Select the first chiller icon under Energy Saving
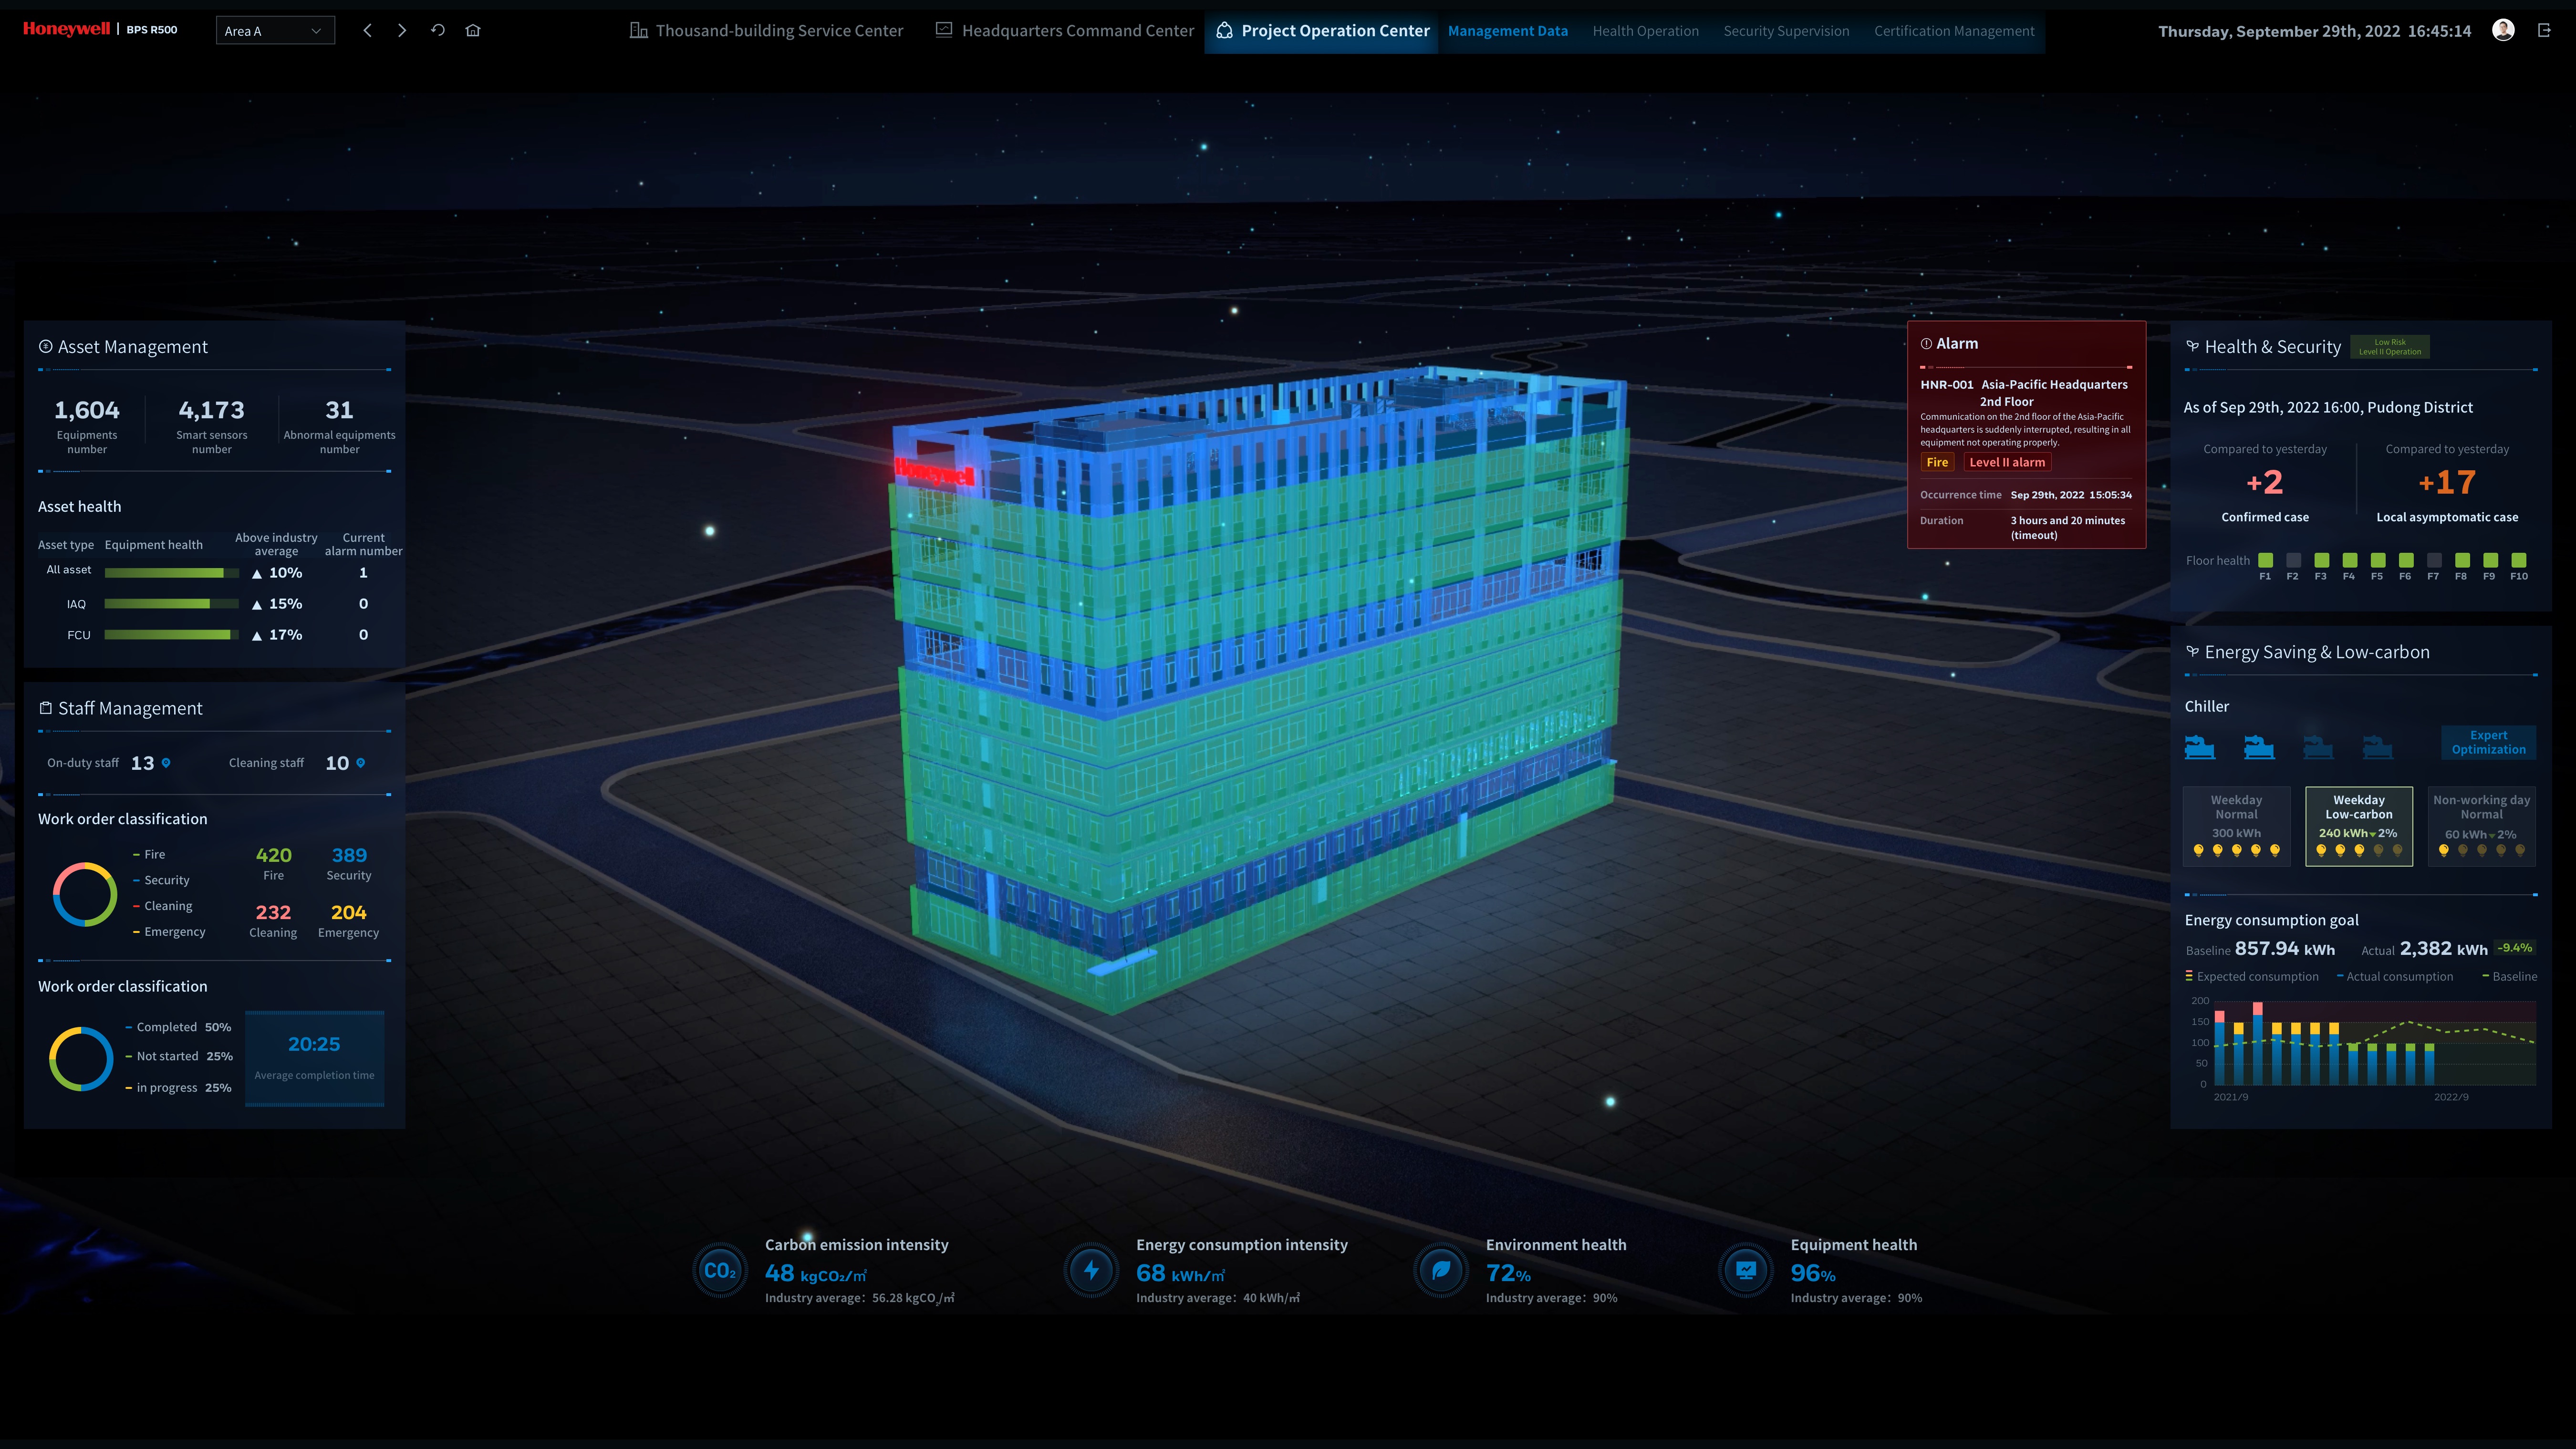2576x1449 pixels. 2199,747
